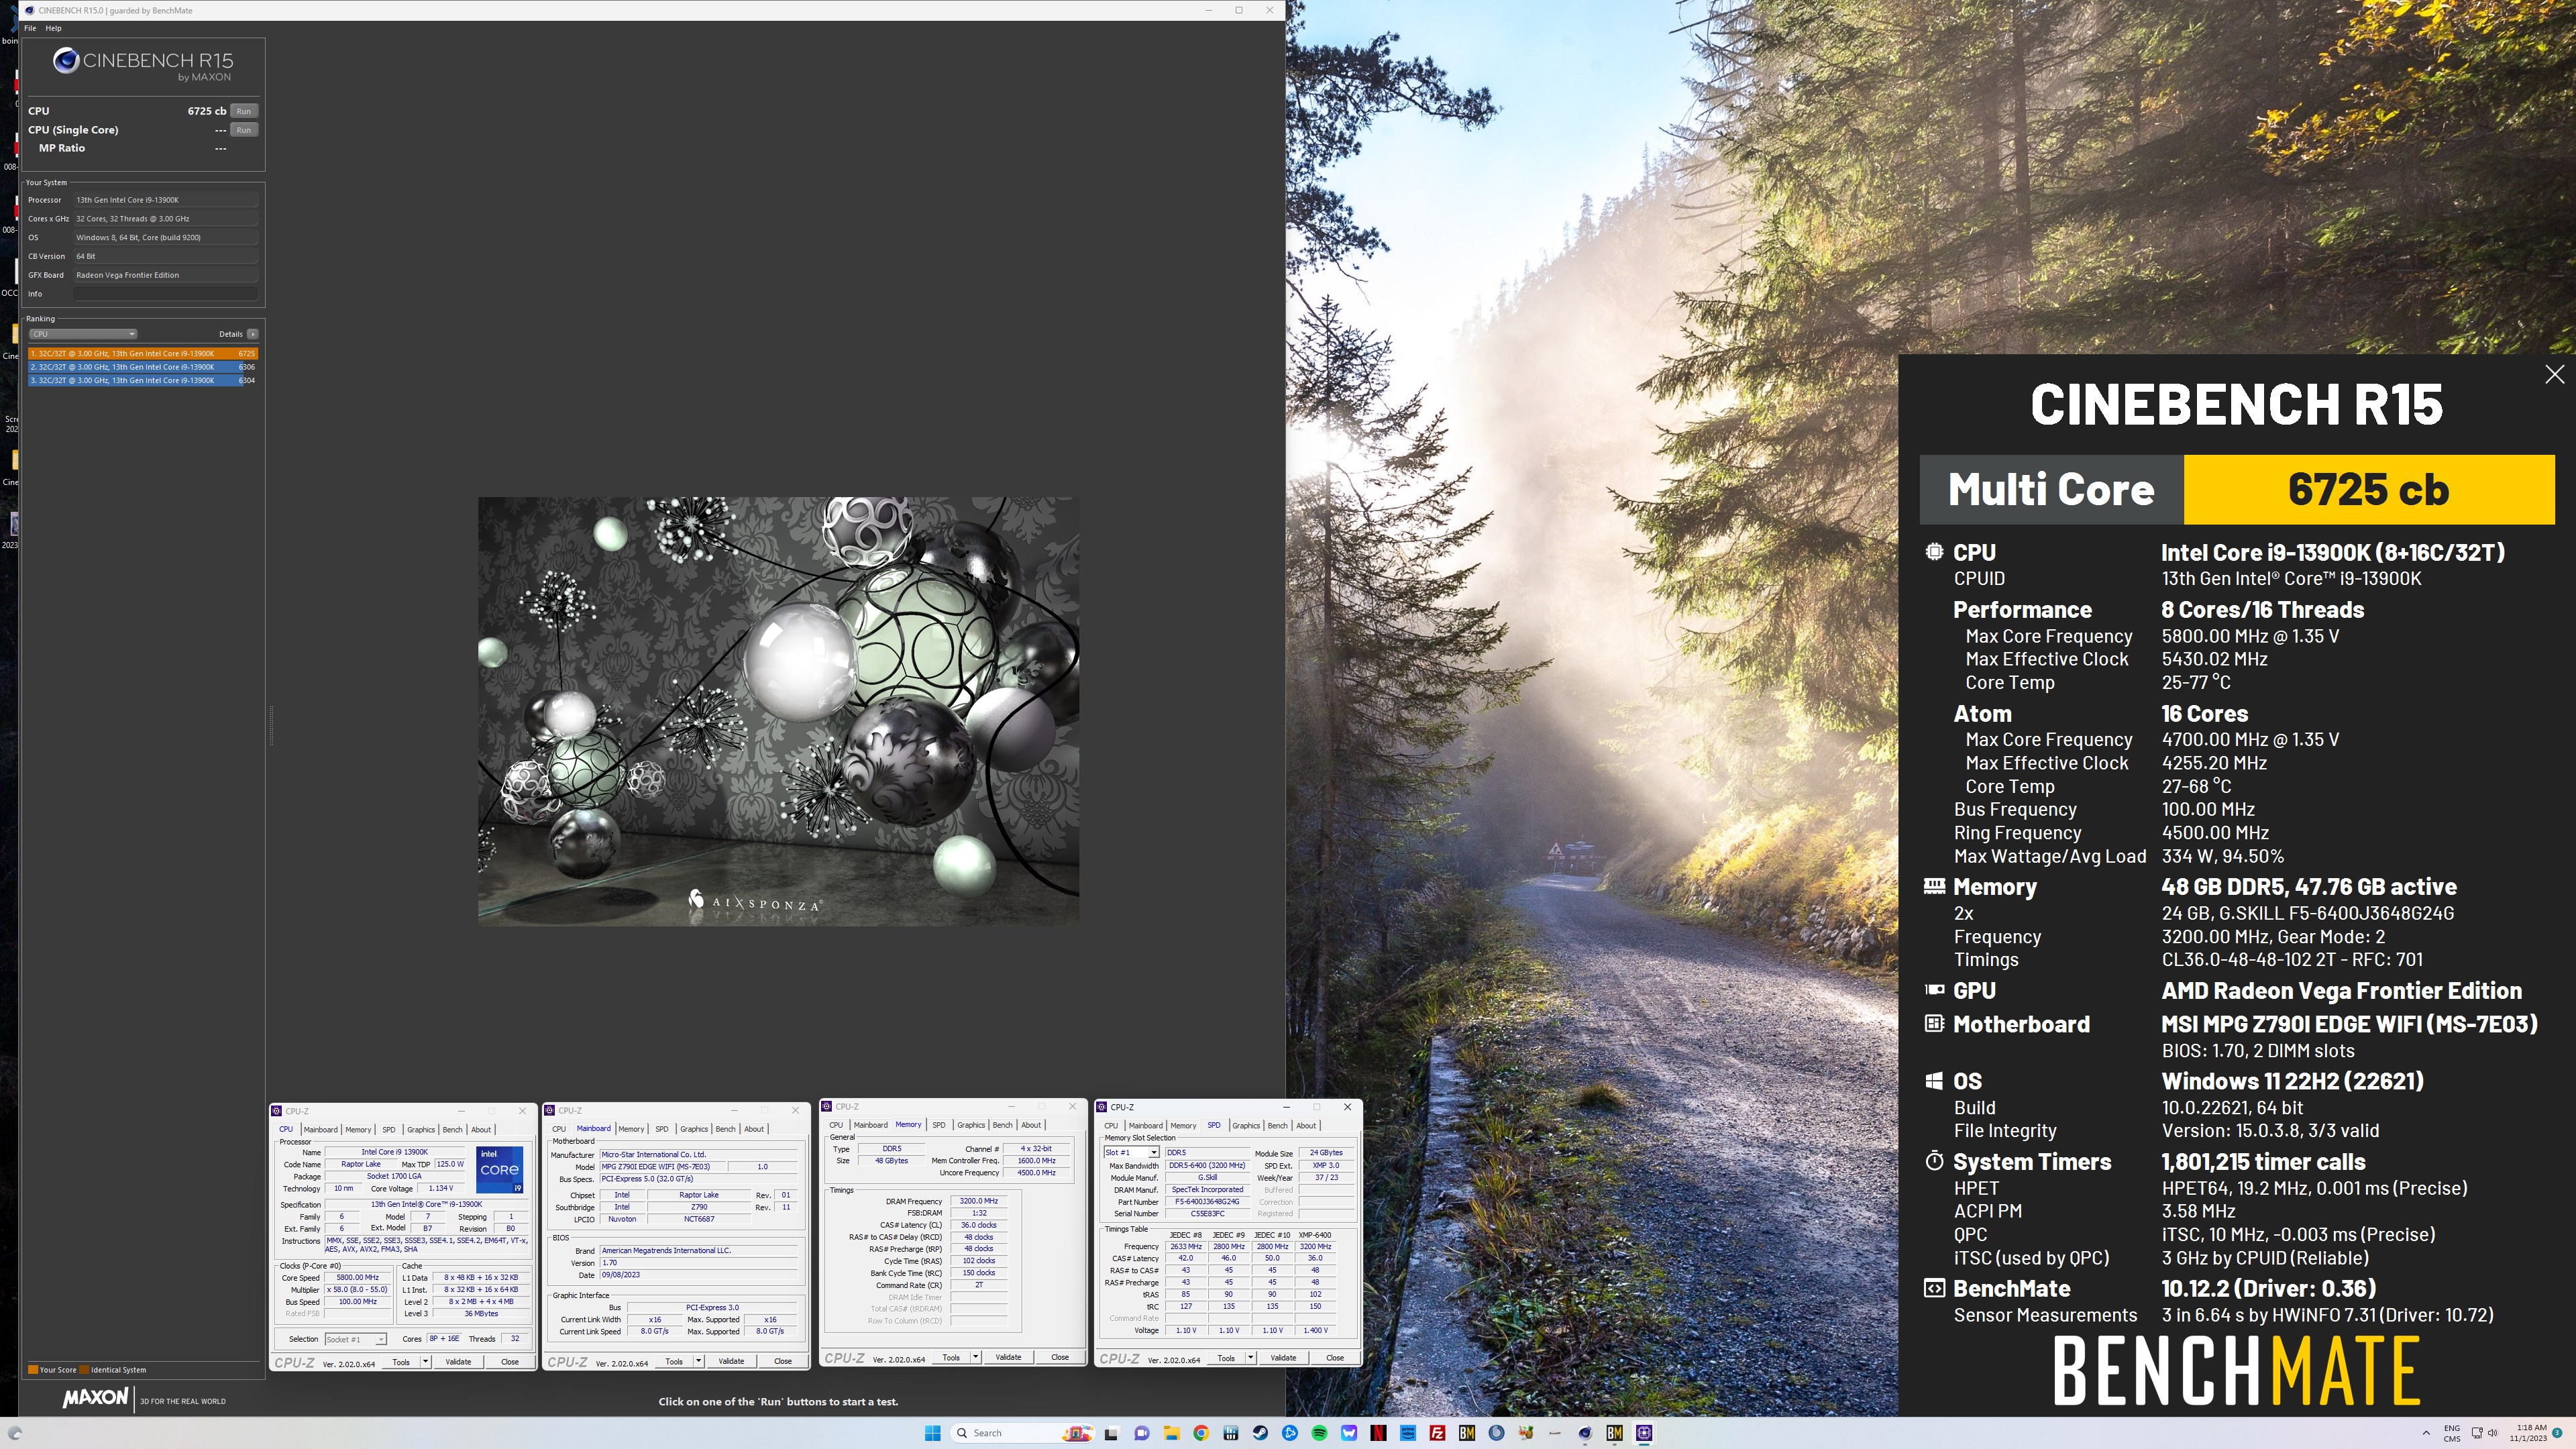Click the clock showing 1:18 AM
This screenshot has width=2576, height=1449.
2531,1427
